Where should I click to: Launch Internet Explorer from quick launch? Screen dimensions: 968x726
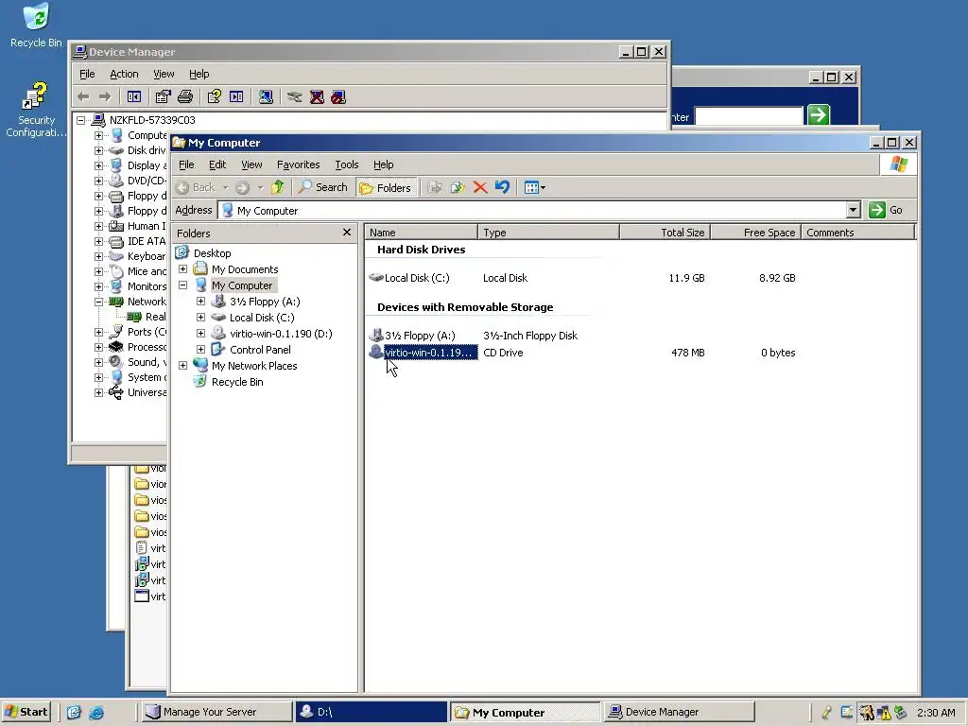coord(96,712)
